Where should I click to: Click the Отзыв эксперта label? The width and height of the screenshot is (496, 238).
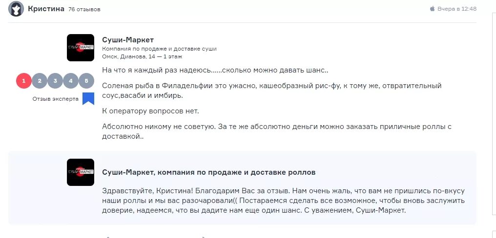(x=55, y=99)
